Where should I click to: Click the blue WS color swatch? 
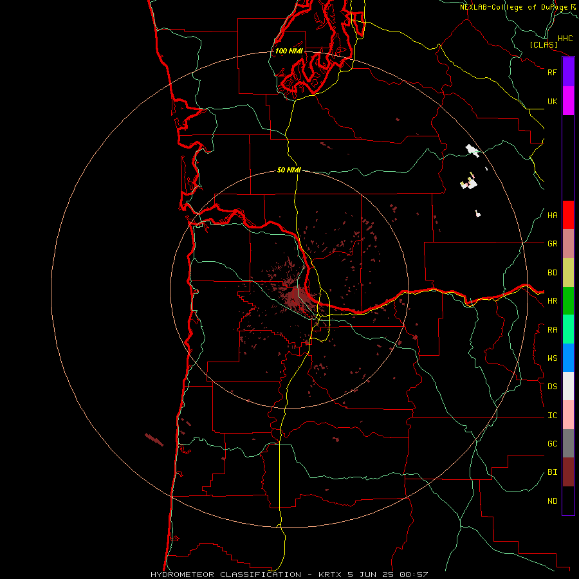click(x=568, y=358)
